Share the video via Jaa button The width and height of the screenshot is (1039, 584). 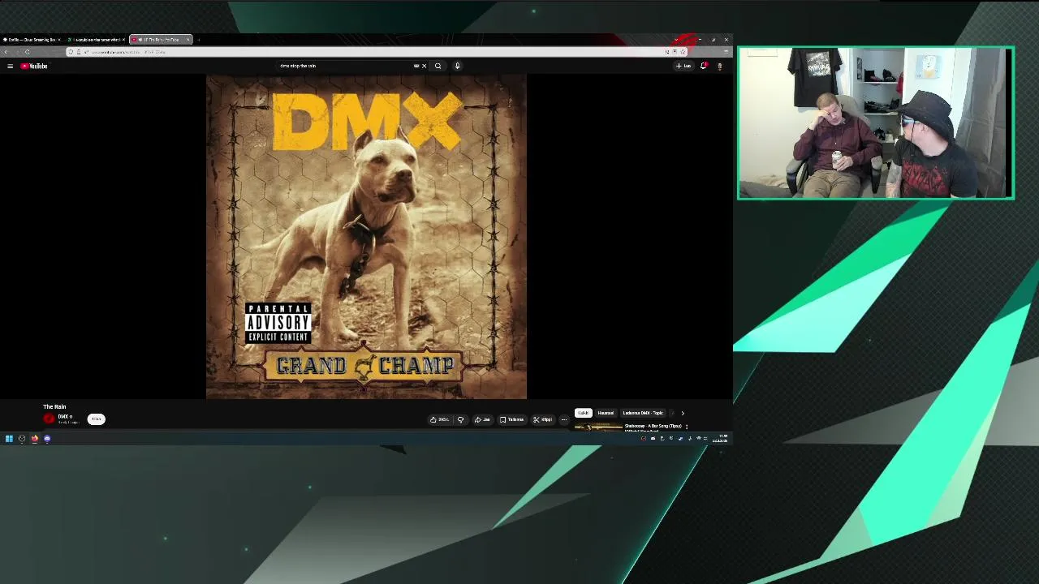click(482, 419)
